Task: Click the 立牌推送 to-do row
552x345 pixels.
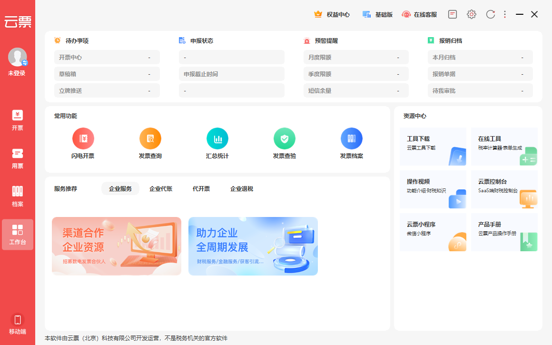Action: [107, 90]
